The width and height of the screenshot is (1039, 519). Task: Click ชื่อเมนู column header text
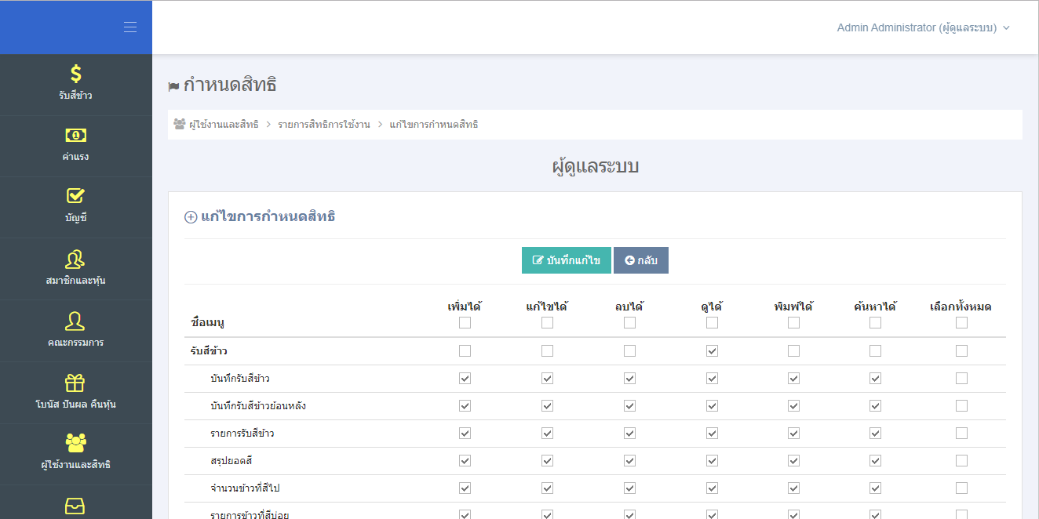pyautogui.click(x=208, y=322)
